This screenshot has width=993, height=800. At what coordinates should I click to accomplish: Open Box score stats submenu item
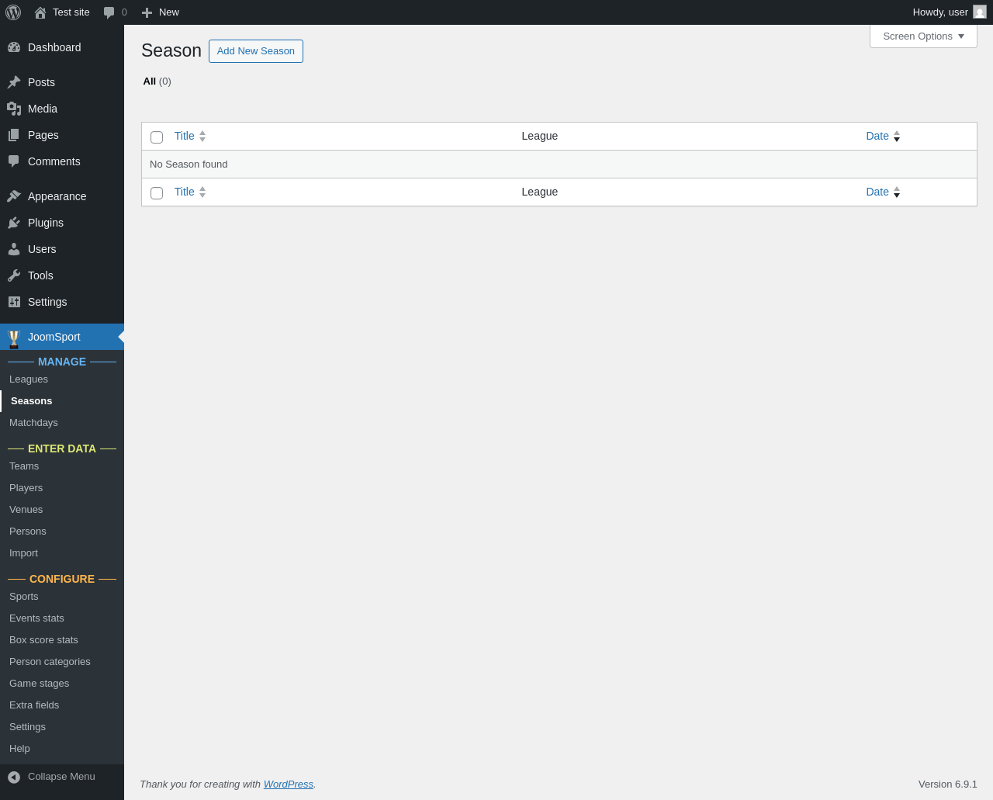pyautogui.click(x=43, y=640)
